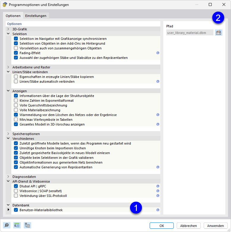
Task: Maximize the Programmoptionen window
Action: [210, 4]
